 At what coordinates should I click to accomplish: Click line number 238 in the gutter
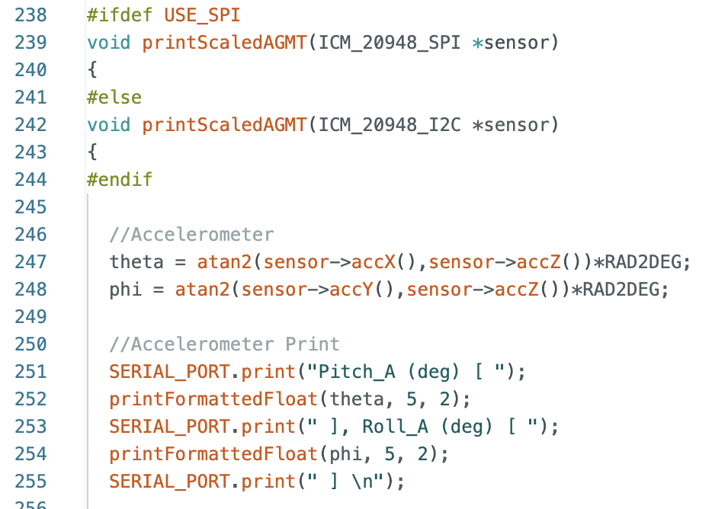[31, 15]
